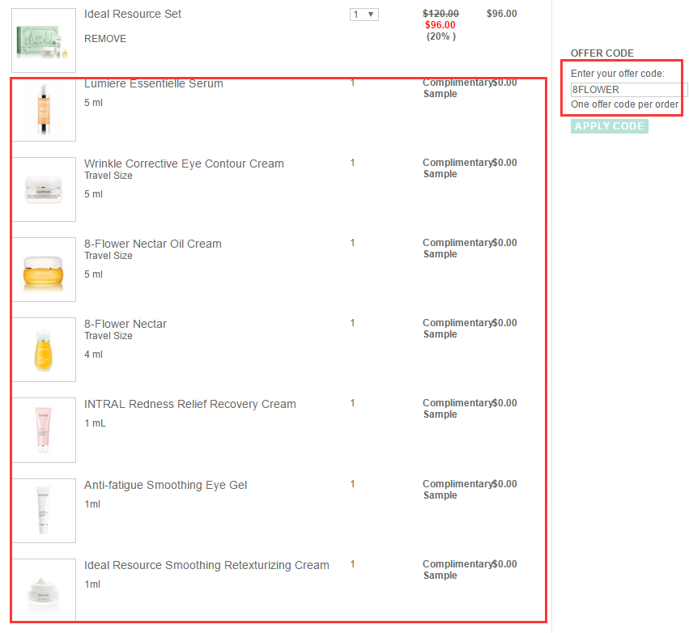The height and width of the screenshot is (633, 689).
Task: Click into the offer code input field
Action: point(628,90)
